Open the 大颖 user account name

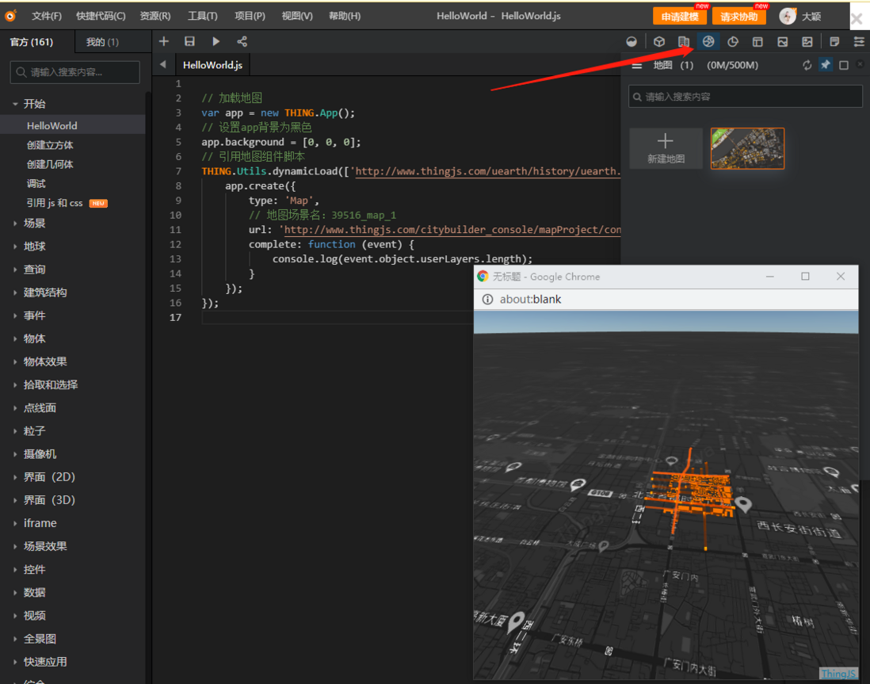point(811,17)
